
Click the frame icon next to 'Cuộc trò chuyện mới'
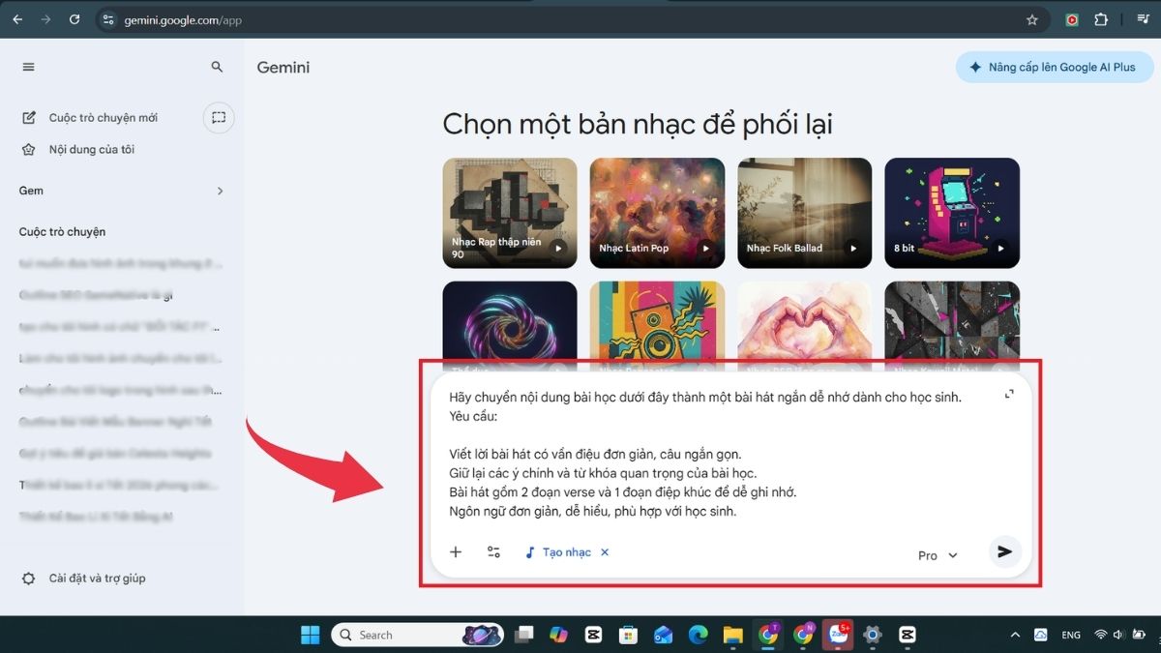[x=219, y=117]
